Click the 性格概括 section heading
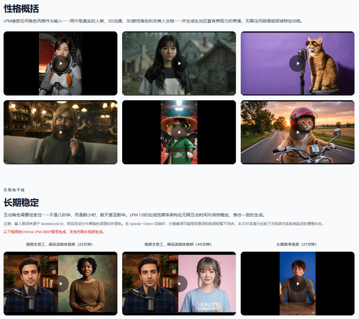Image resolution: width=359 pixels, height=319 pixels. (x=21, y=8)
